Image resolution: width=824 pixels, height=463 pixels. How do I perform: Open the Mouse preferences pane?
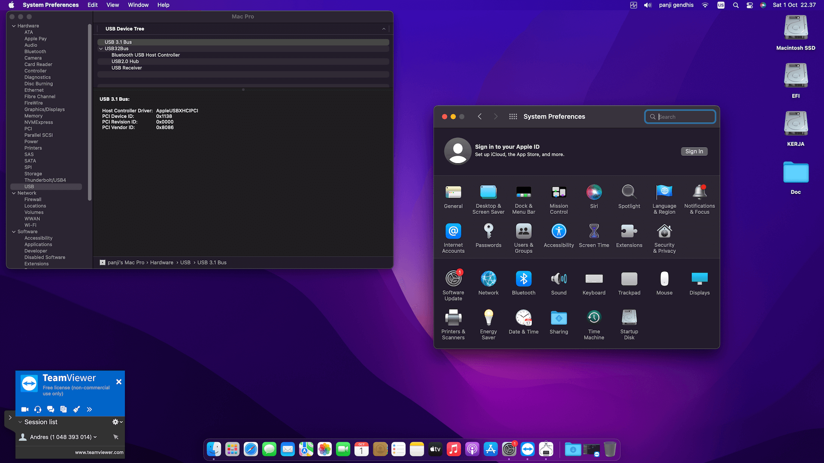click(x=664, y=283)
